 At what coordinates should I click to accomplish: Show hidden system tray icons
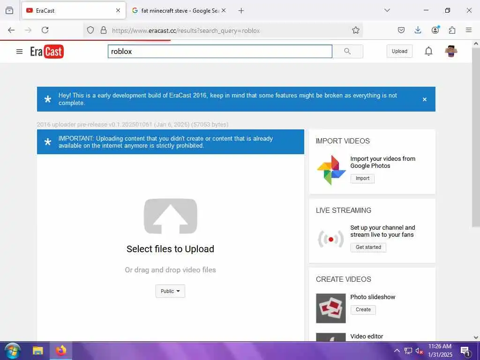point(397,351)
